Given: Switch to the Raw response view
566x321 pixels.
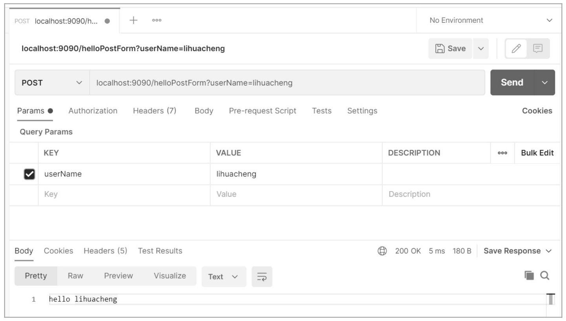Looking at the screenshot, I should (x=75, y=276).
